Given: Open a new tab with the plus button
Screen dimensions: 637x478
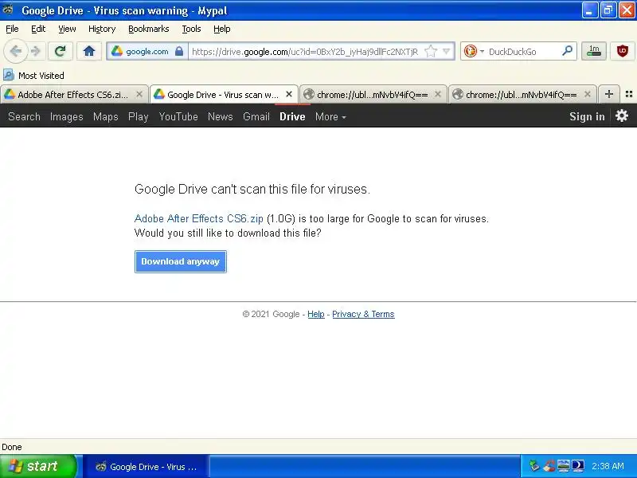Looking at the screenshot, I should [608, 94].
